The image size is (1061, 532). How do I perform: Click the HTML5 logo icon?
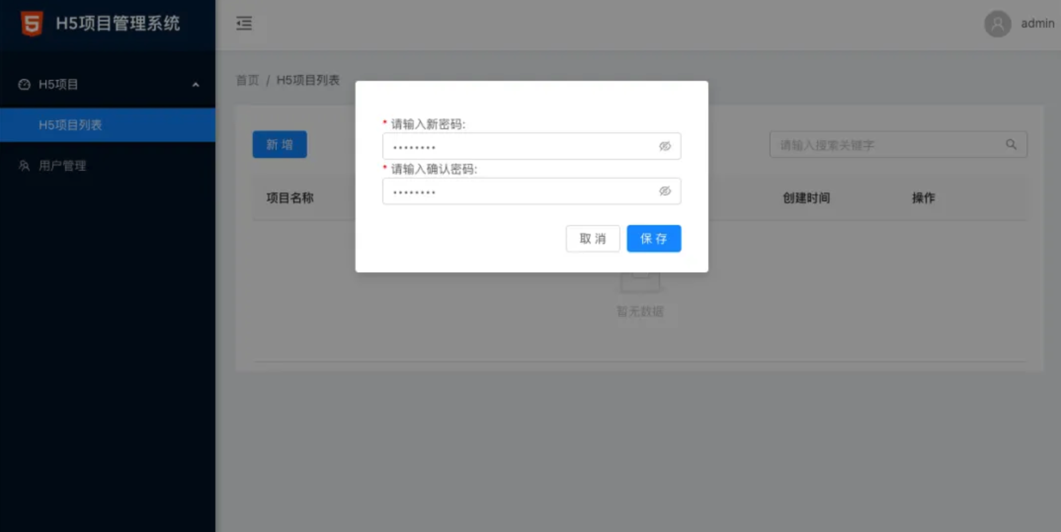[x=32, y=23]
